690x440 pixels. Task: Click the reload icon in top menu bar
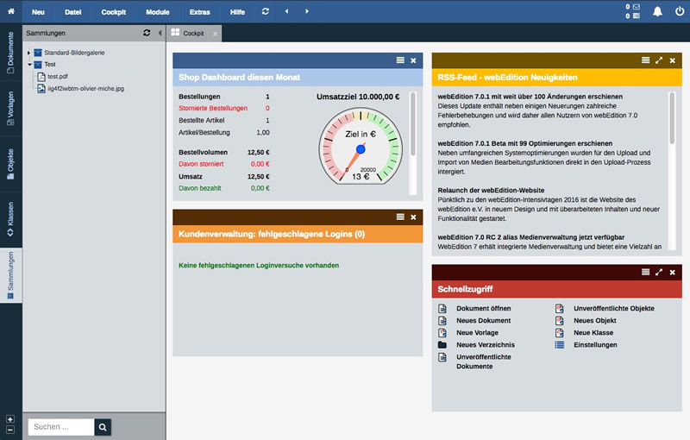click(266, 11)
